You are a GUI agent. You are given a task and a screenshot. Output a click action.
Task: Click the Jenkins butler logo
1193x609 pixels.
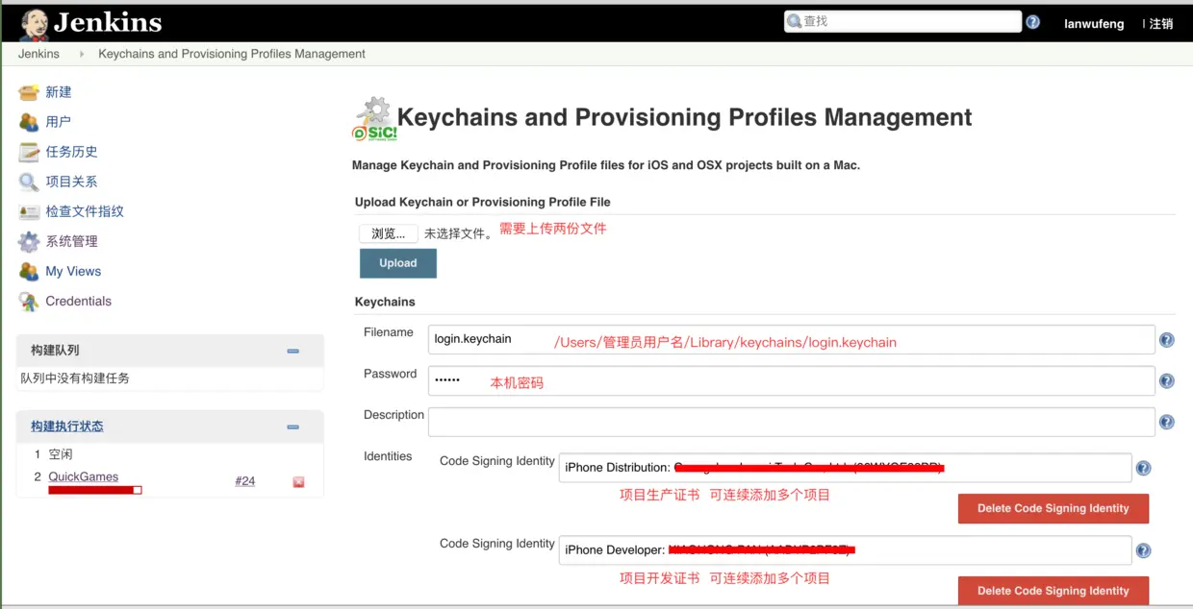click(x=35, y=24)
